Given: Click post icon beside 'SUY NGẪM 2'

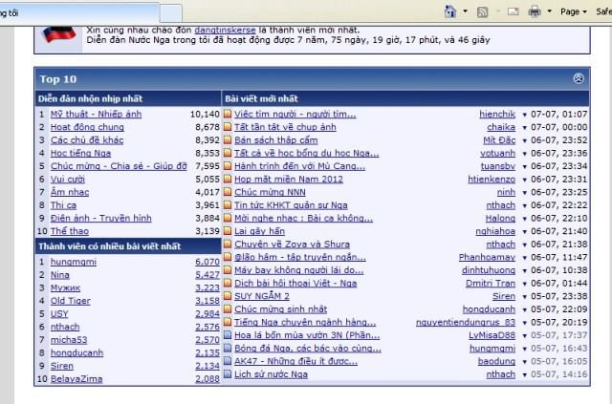Looking at the screenshot, I should click(227, 296).
